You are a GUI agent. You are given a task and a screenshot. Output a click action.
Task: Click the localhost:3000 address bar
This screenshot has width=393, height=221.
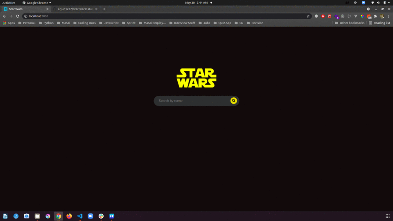[x=167, y=16]
